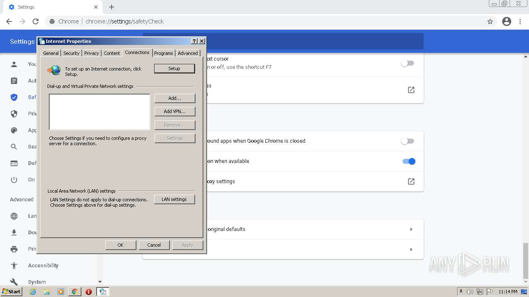The image size is (529, 297).
Task: Switch to the Content tab
Action: (112, 53)
